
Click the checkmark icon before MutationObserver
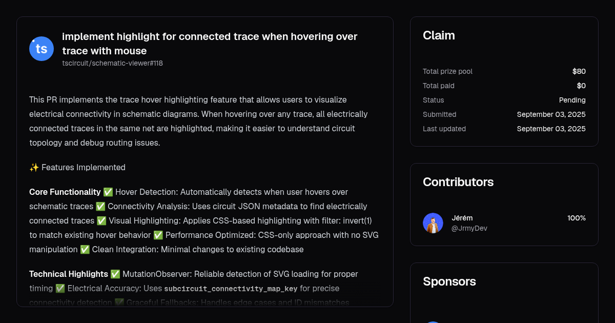pyautogui.click(x=115, y=274)
